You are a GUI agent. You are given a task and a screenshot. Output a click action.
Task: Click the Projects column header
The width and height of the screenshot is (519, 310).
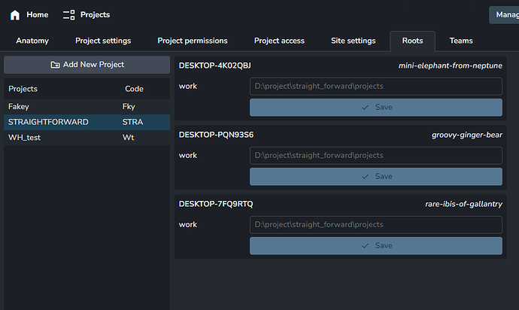point(23,89)
